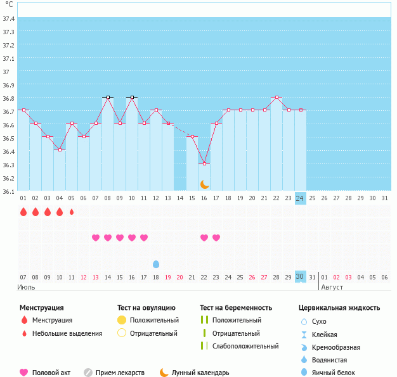Click the negative ovulation test legend circle
Screen dimensions: 397x377
coord(122,333)
